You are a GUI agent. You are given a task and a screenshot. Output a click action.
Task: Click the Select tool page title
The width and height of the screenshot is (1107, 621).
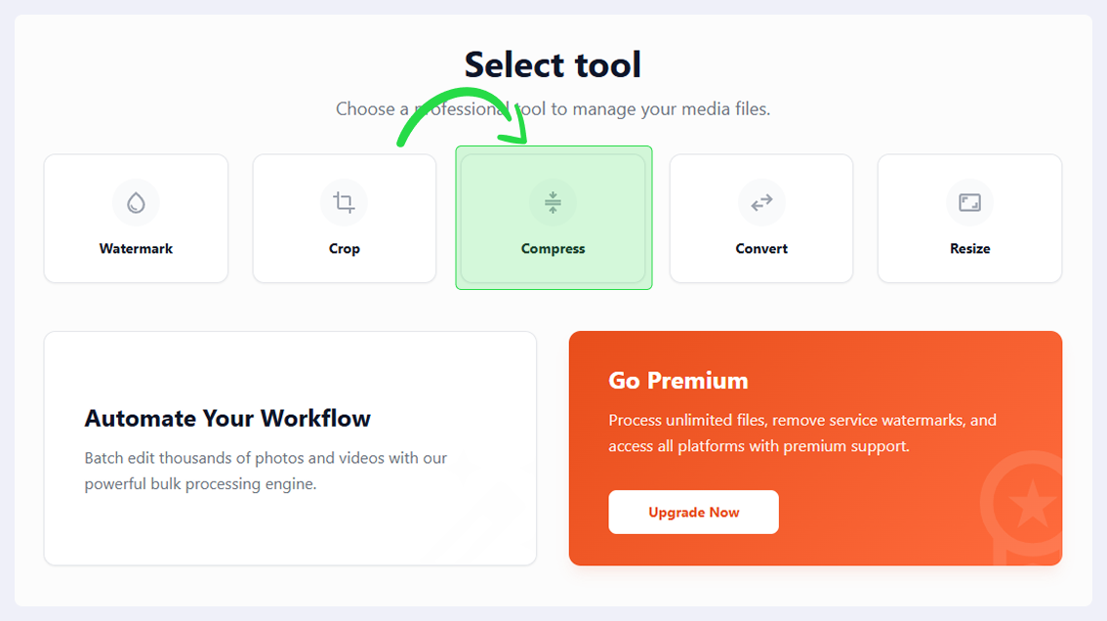[553, 64]
